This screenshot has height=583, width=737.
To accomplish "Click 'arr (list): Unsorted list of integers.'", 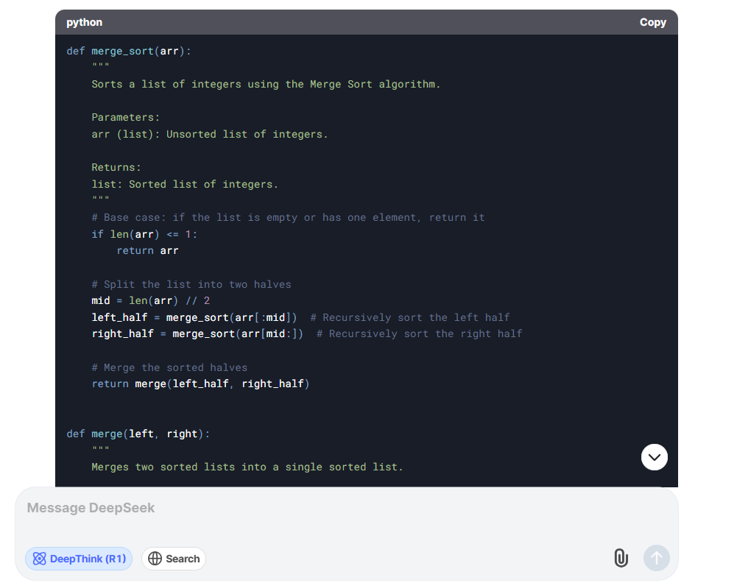I will click(x=210, y=135).
